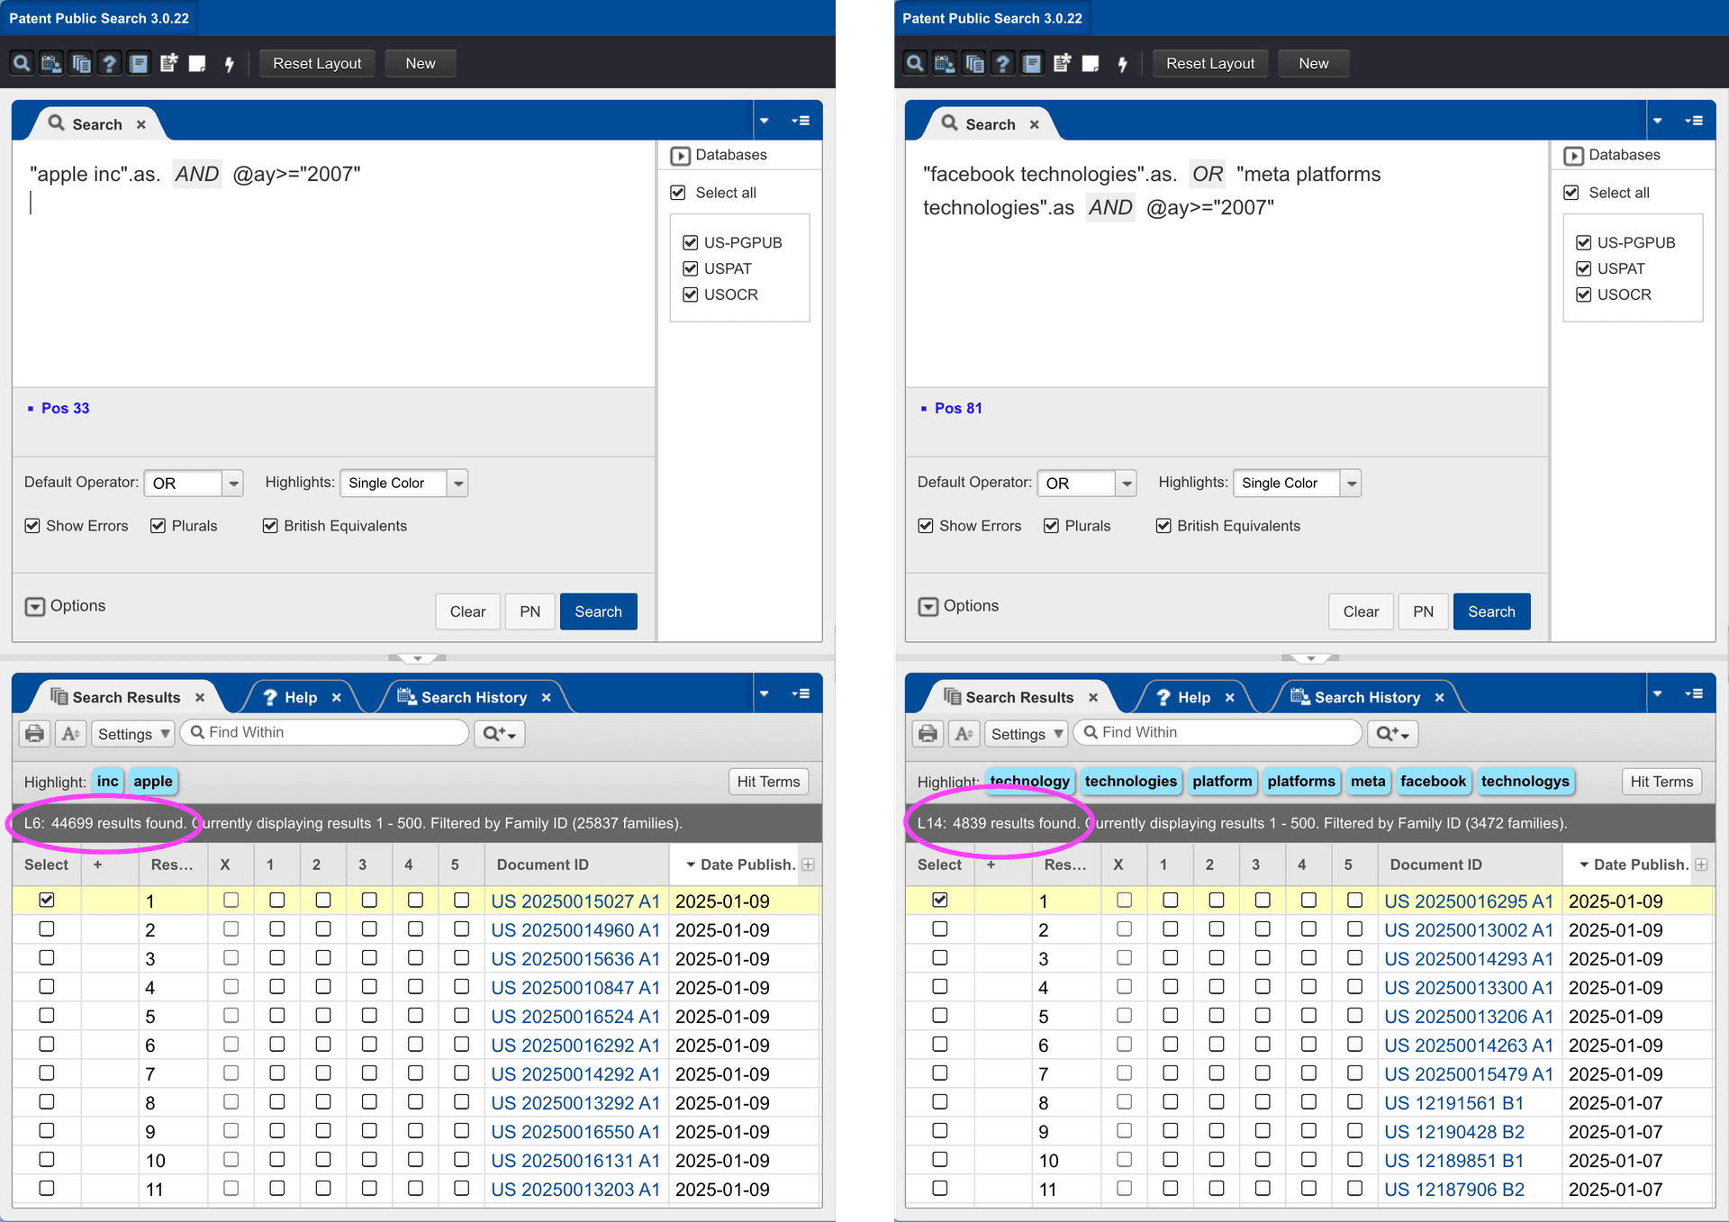Open right Search Results panel list-menu icon
The image size is (1729, 1222).
pos(1694,693)
